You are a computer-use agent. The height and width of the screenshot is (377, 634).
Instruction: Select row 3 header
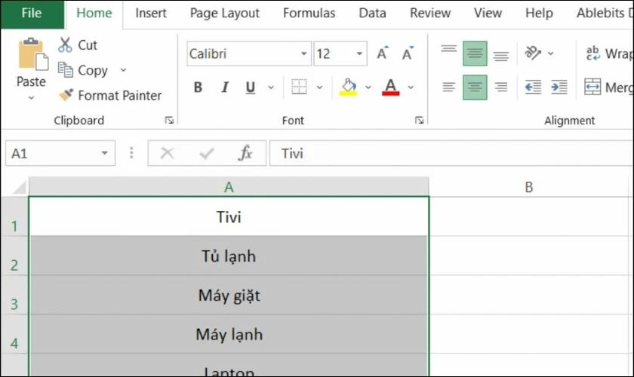14,295
